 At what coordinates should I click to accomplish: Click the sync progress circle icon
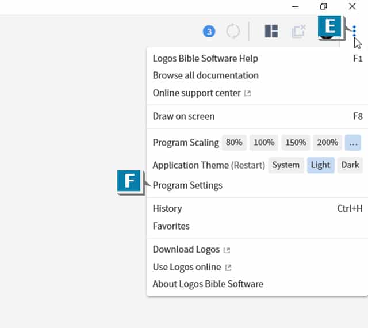[233, 31]
